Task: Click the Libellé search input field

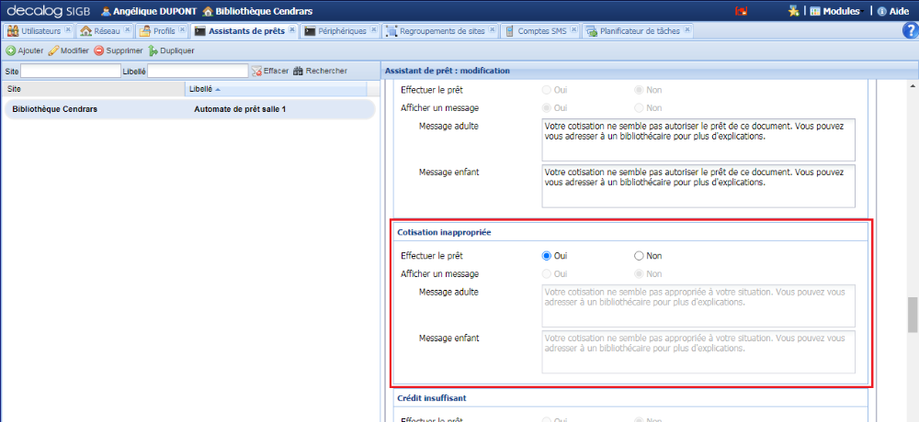Action: [x=198, y=71]
